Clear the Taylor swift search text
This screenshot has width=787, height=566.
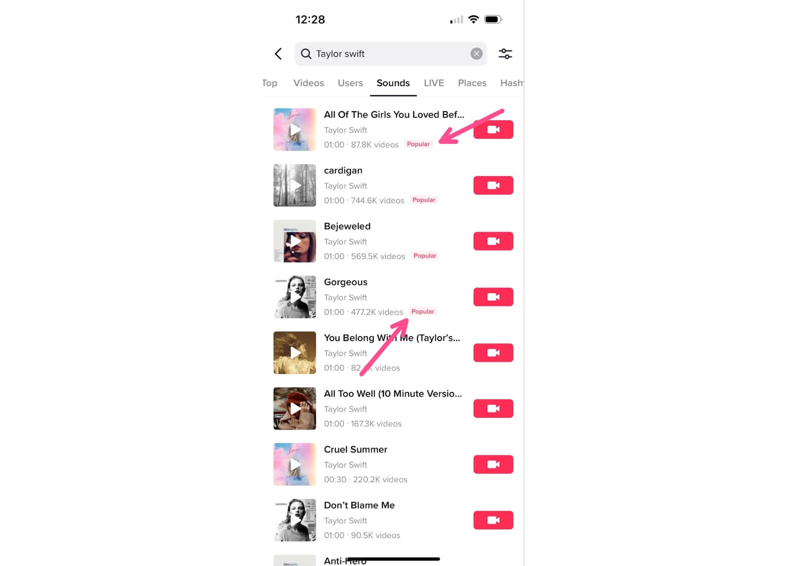476,54
